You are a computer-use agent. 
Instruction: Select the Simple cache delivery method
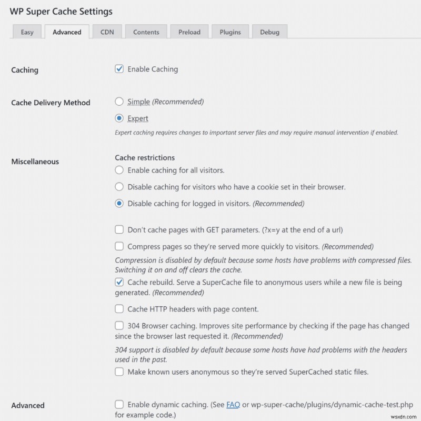pos(118,102)
